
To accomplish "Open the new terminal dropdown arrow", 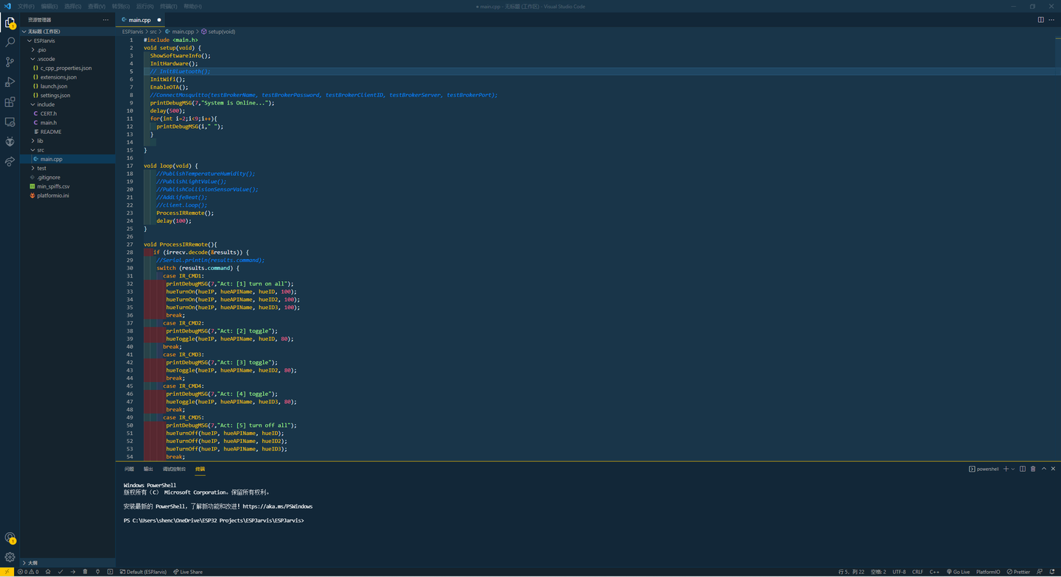I will click(1013, 469).
